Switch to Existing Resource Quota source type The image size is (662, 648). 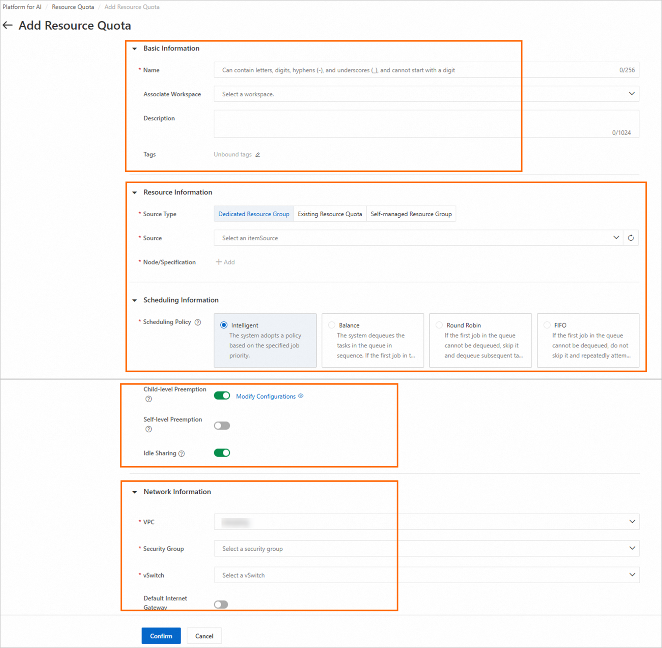(329, 214)
